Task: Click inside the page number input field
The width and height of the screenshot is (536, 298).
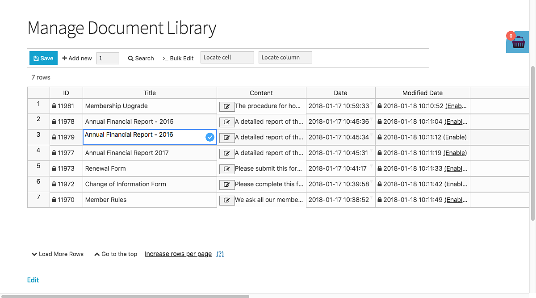Action: [x=108, y=58]
